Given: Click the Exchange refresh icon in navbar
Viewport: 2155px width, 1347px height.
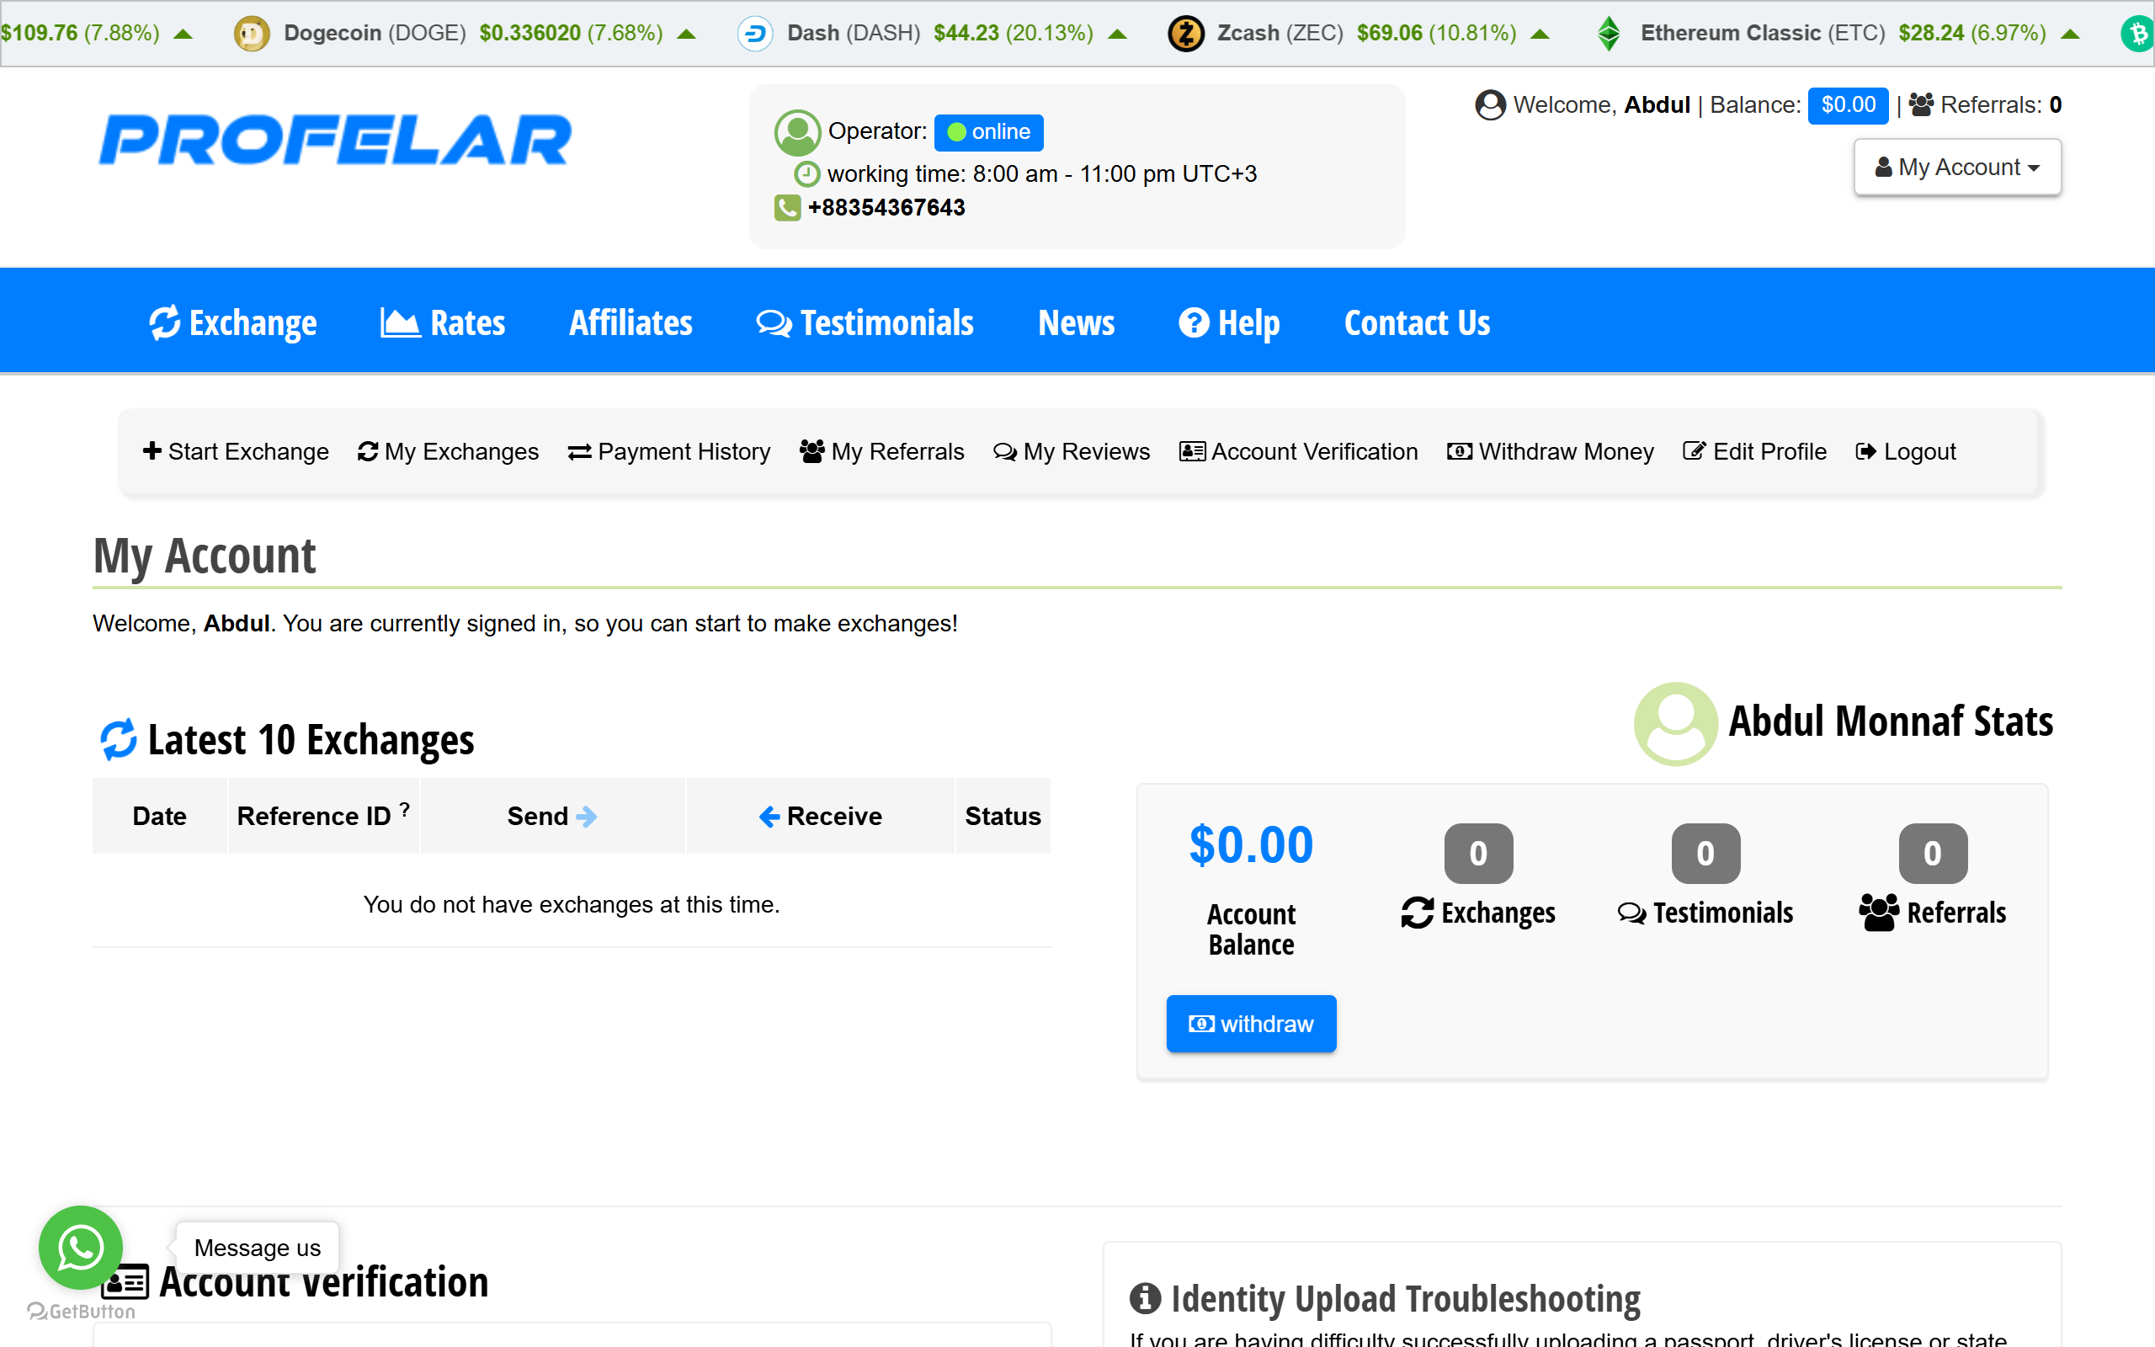Looking at the screenshot, I should coord(165,322).
